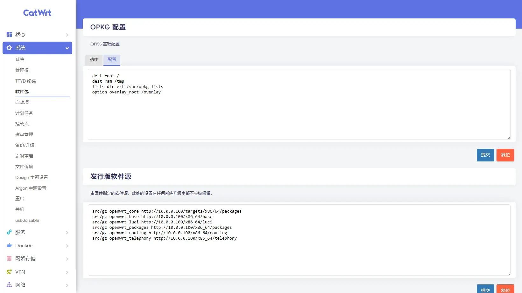Grab the feeds textarea resize handle
The height and width of the screenshot is (293, 522).
508,273
